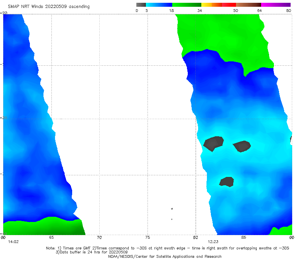This screenshot has height=259, width=295.
Task: Click the 'Note: 1) Times are GMT' line
Action: [167, 248]
